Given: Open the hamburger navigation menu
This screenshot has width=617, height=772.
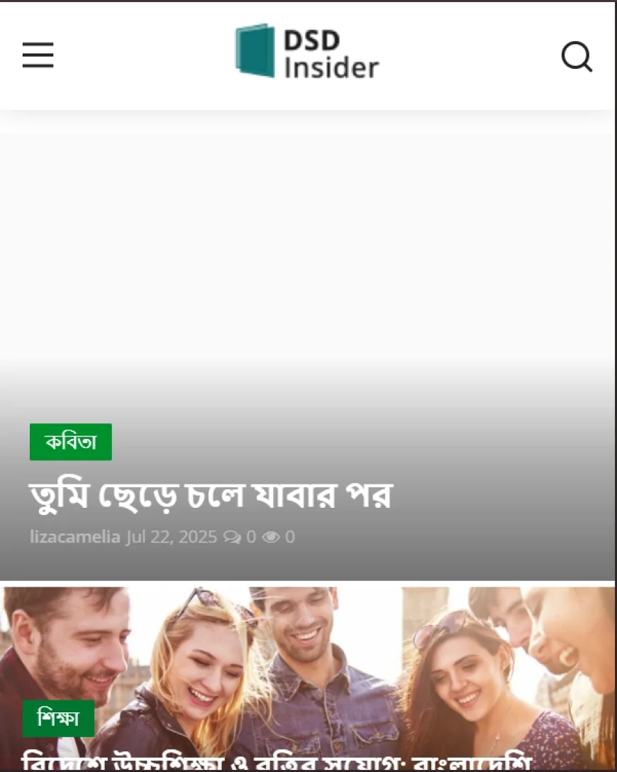Looking at the screenshot, I should click(38, 55).
